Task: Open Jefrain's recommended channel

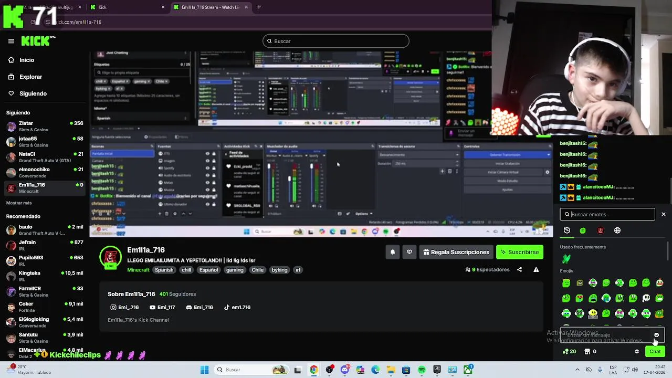Action: [45, 245]
